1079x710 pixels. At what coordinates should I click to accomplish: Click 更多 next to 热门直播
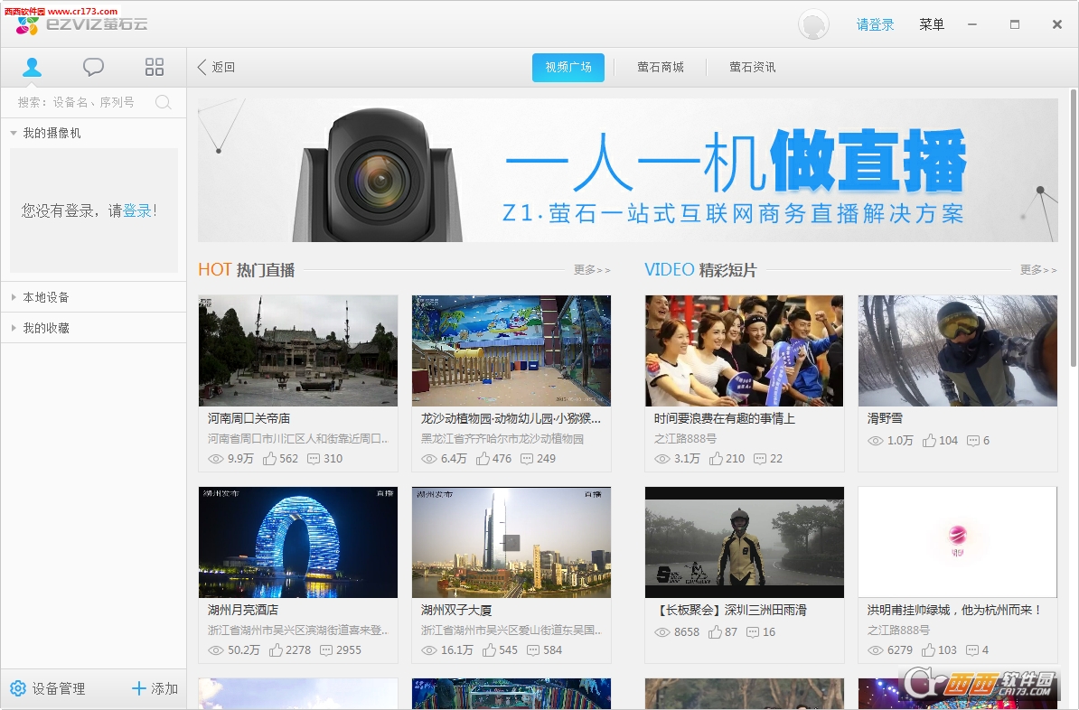pos(592,269)
